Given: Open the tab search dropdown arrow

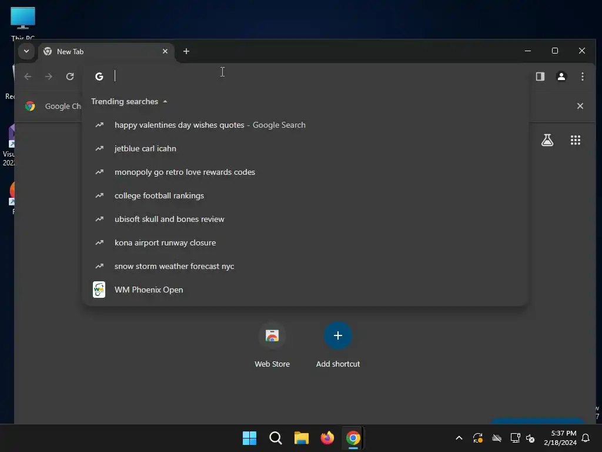Looking at the screenshot, I should point(26,51).
